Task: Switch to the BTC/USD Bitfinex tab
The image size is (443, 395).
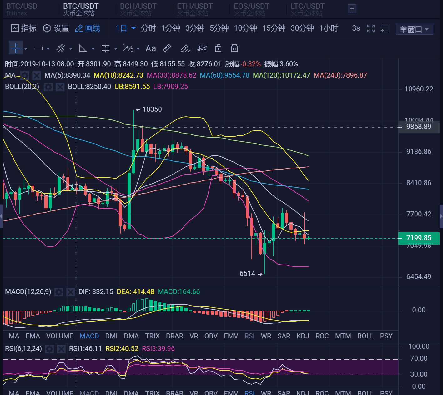Action: (22, 10)
